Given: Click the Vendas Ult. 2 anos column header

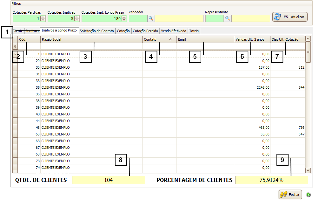Looking at the screenshot, I should [252, 39].
